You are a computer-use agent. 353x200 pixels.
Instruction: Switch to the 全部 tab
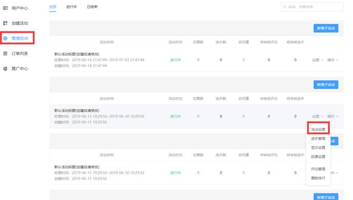(53, 7)
